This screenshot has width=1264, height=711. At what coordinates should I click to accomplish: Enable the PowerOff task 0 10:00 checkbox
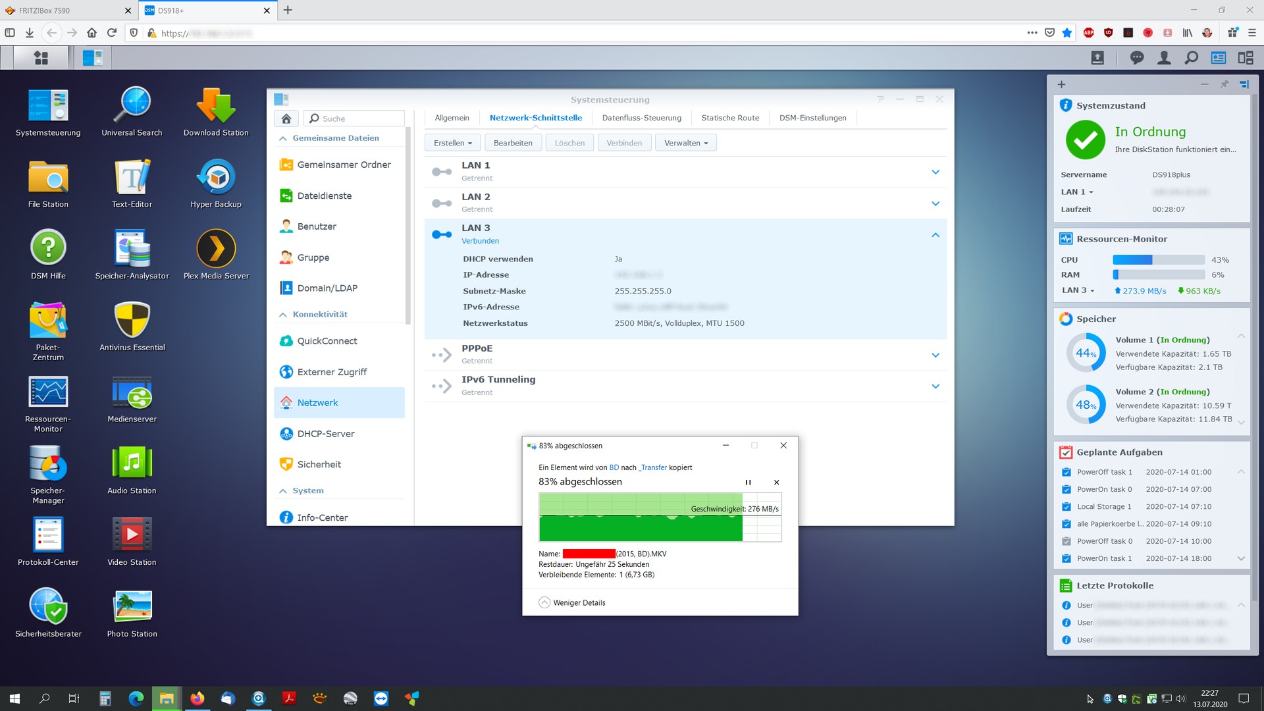[1066, 541]
